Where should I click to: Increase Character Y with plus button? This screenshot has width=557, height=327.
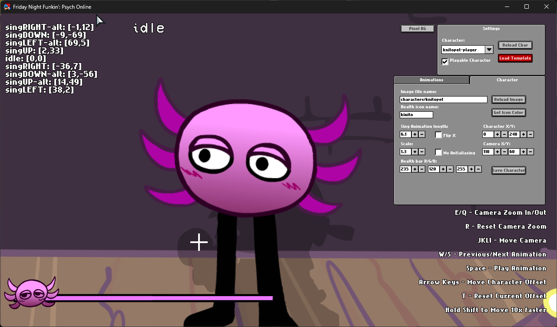click(524, 134)
